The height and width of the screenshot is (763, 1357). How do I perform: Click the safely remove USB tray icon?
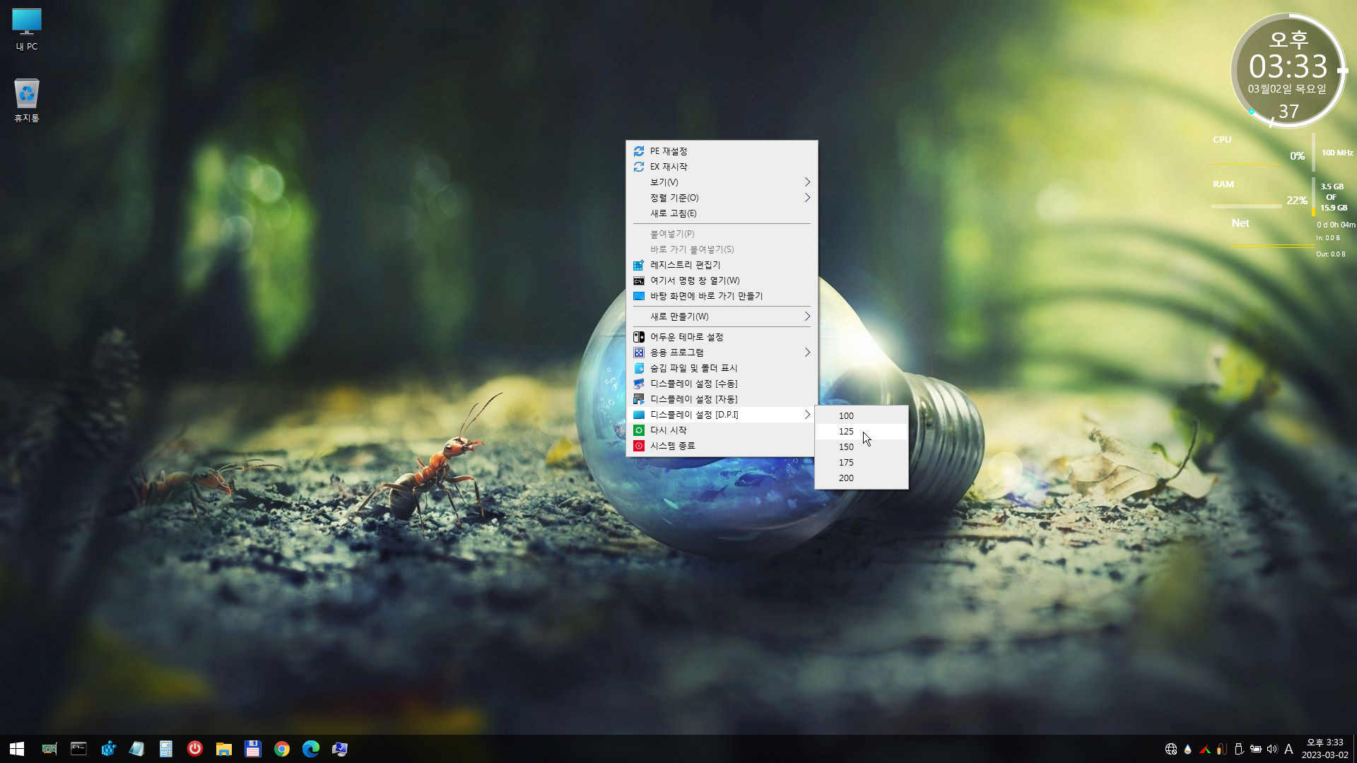pos(1239,749)
